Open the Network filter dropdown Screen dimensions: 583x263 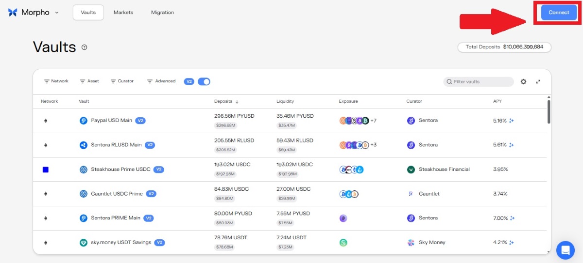56,81
